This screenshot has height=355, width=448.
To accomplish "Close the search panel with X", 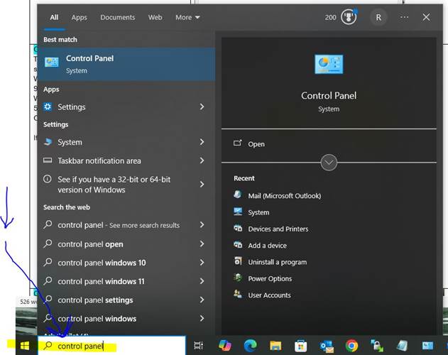I will coord(426,17).
